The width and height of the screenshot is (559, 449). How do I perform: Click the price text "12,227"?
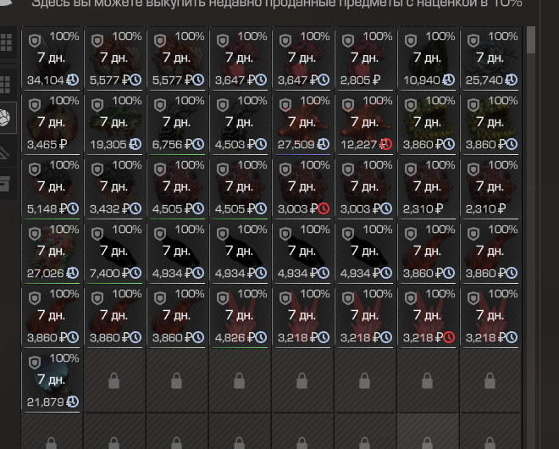(x=359, y=144)
